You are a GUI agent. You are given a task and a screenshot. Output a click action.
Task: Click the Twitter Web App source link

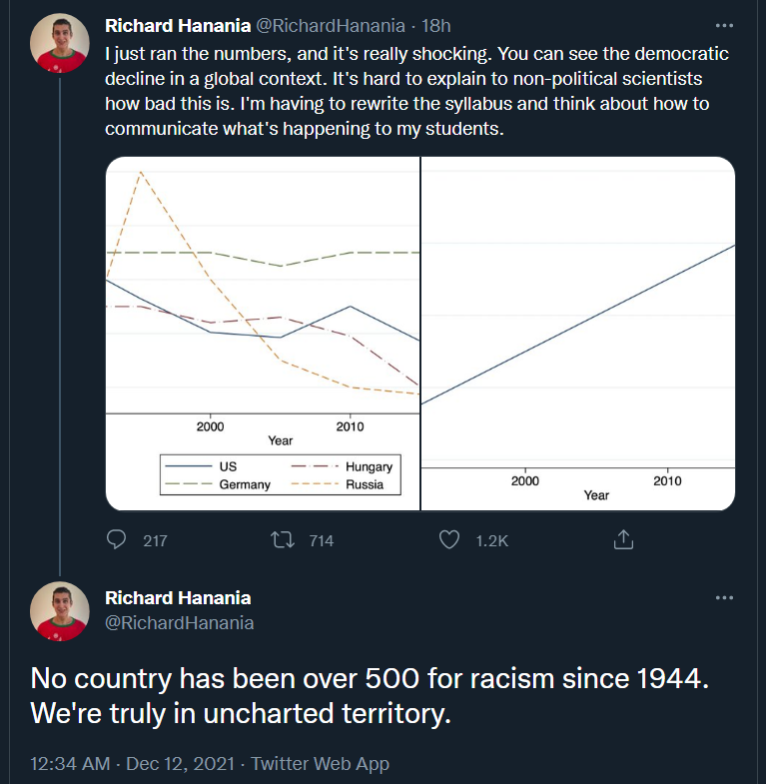pyautogui.click(x=320, y=763)
